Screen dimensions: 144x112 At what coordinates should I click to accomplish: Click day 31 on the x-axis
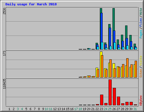click(x=135, y=109)
